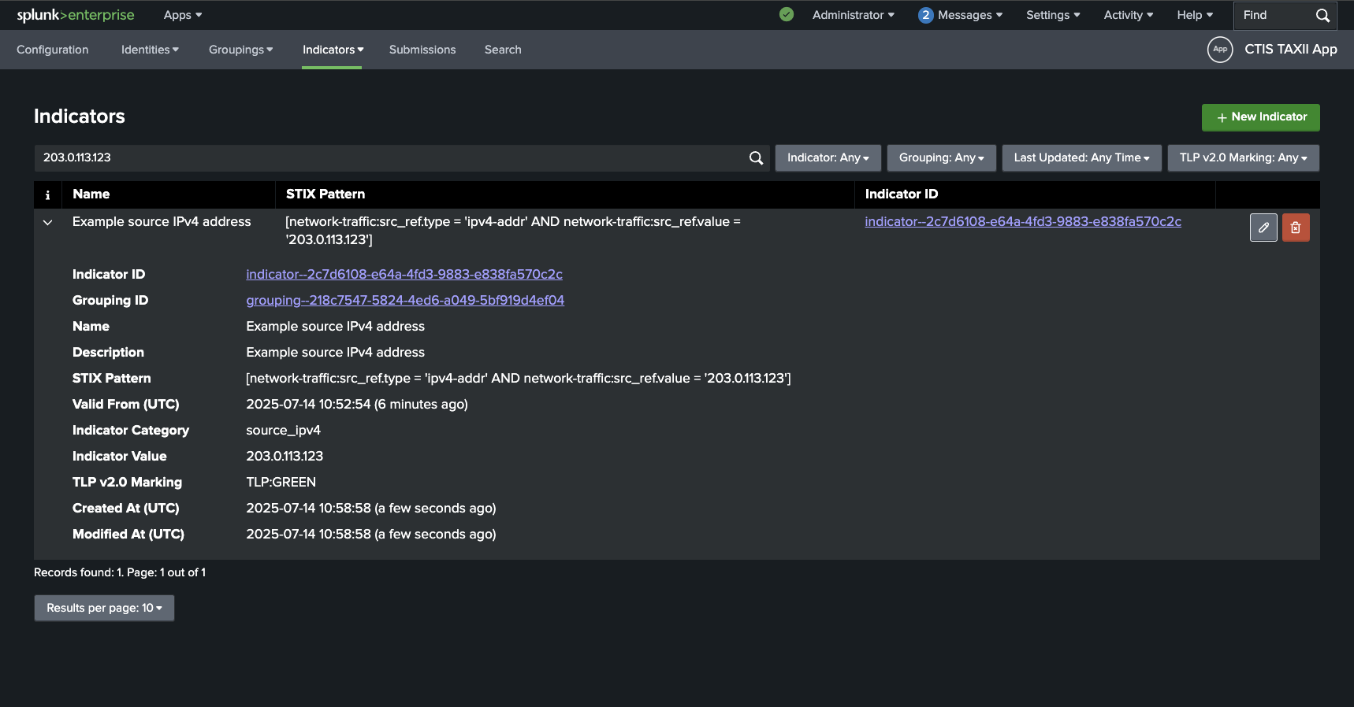The image size is (1354, 707).
Task: Click the pencil edit indicator icon
Action: click(x=1263, y=228)
